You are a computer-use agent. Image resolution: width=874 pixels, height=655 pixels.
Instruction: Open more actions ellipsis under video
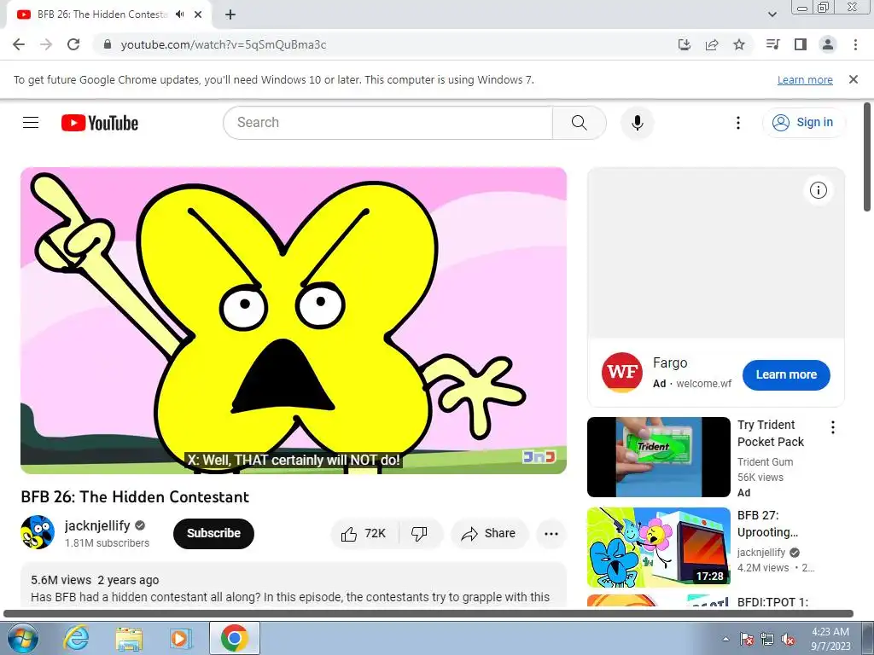551,534
